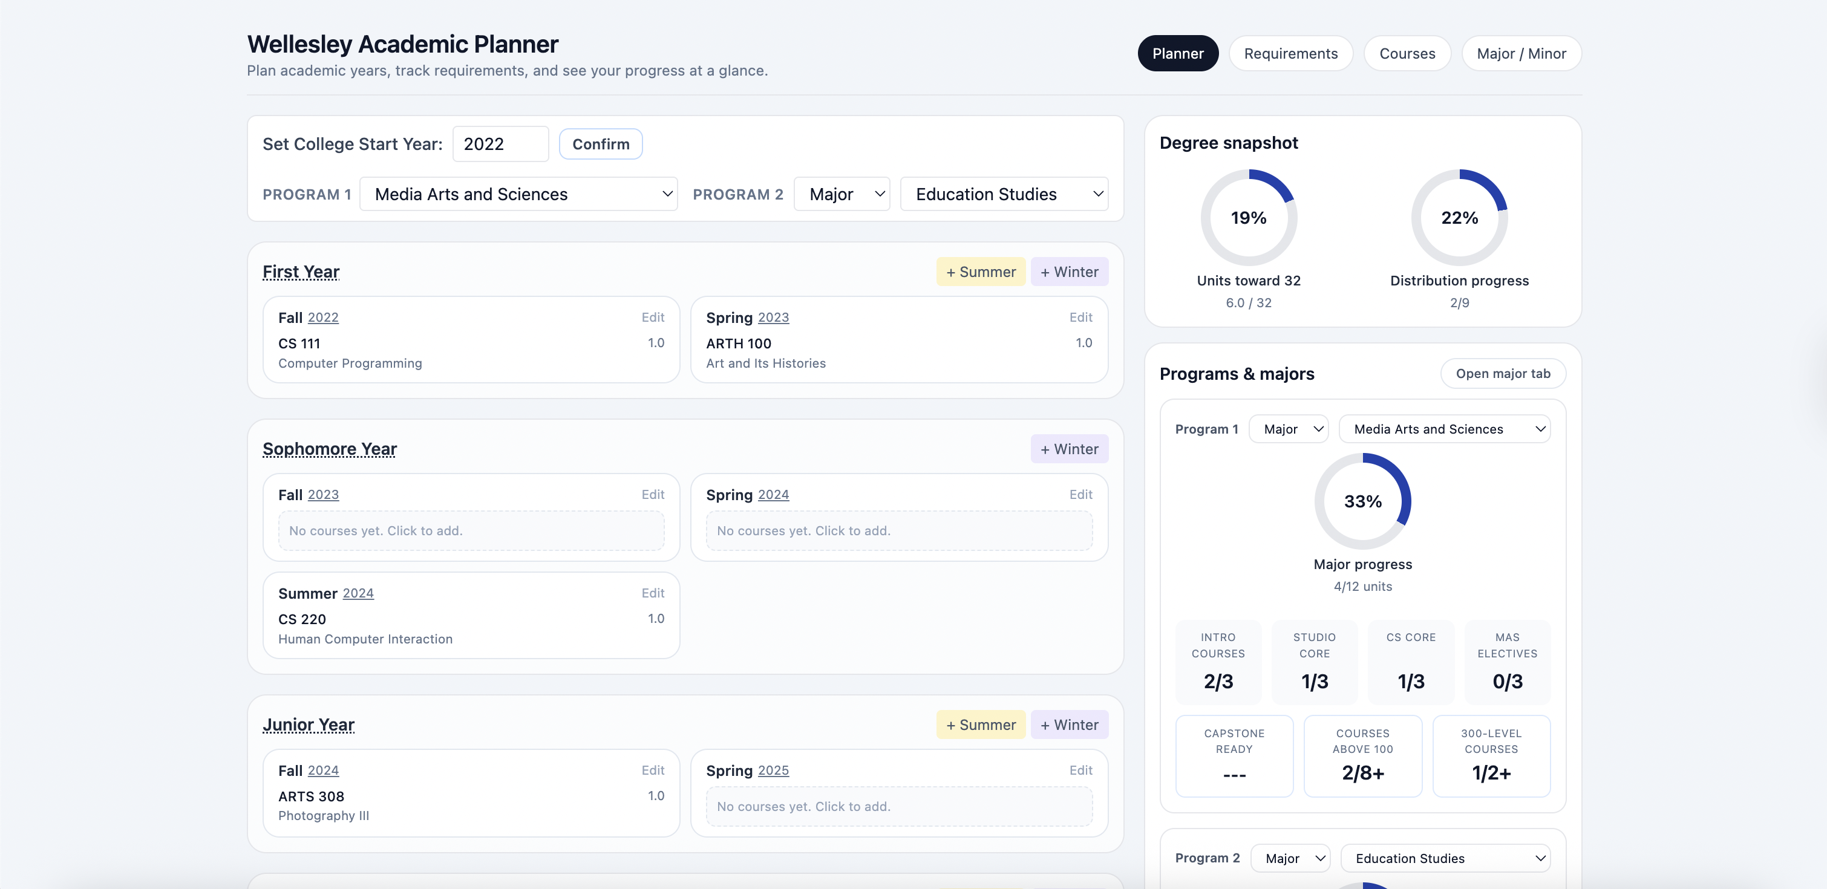This screenshot has height=889, width=1827.
Task: Click the Fall 2024 year link
Action: (322, 770)
